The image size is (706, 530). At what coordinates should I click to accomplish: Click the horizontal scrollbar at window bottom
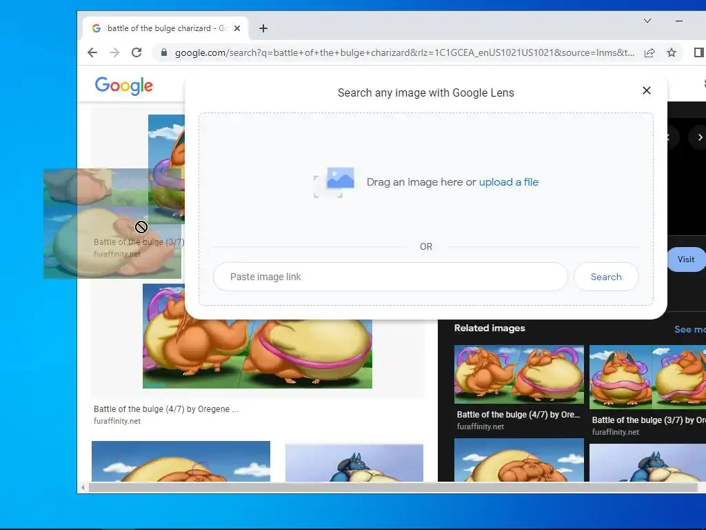pos(392,487)
